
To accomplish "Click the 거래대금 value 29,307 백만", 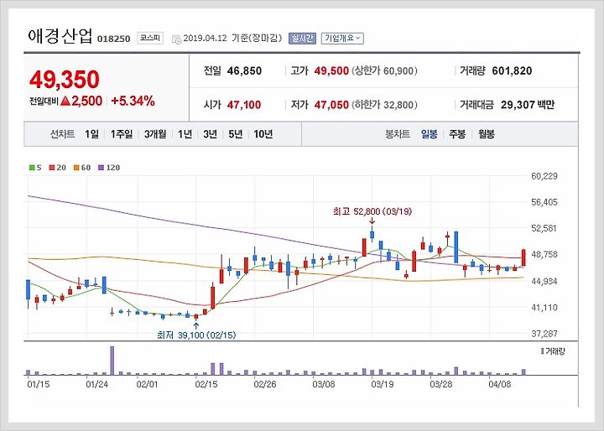I will tap(528, 105).
